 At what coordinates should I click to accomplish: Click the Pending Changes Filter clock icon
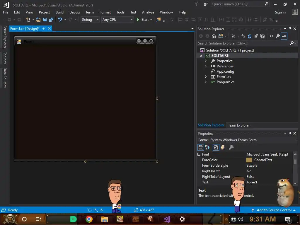(233, 36)
